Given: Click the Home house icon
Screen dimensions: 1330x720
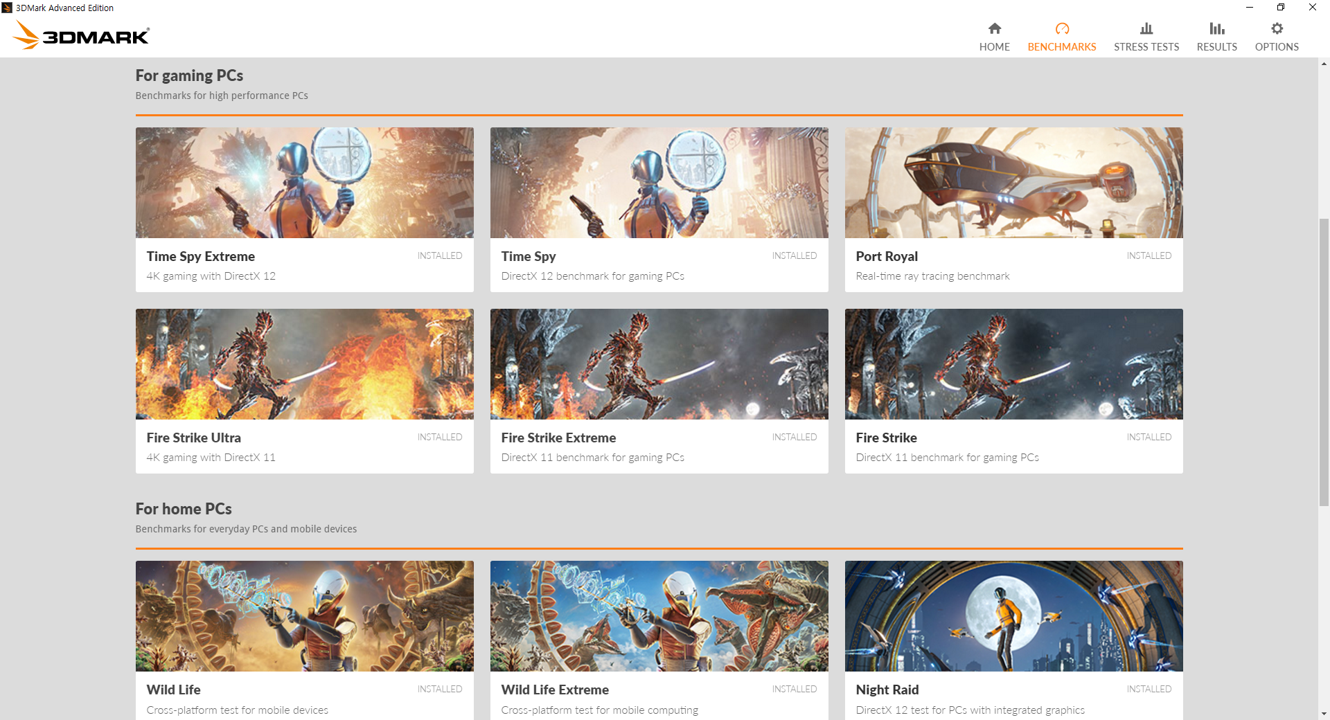Looking at the screenshot, I should click(994, 28).
